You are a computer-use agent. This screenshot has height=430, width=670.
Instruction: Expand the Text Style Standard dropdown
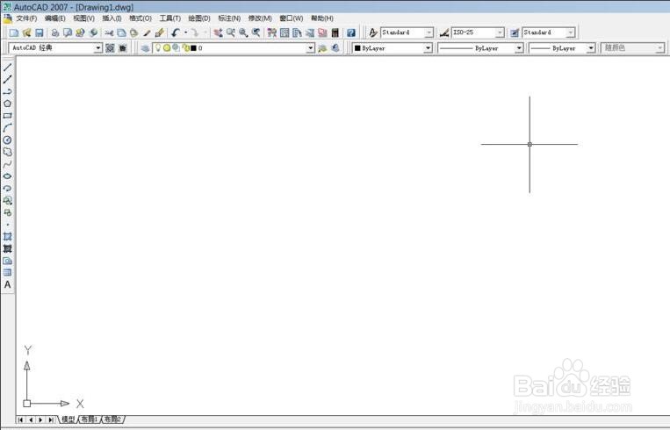pyautogui.click(x=429, y=32)
